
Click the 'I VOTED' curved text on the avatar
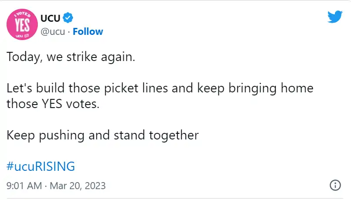point(22,14)
